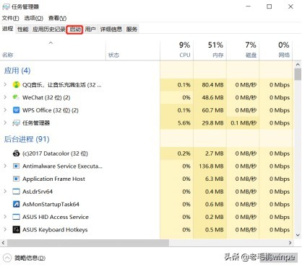
Task: Click the Datacolor process icon
Action: tap(16, 153)
